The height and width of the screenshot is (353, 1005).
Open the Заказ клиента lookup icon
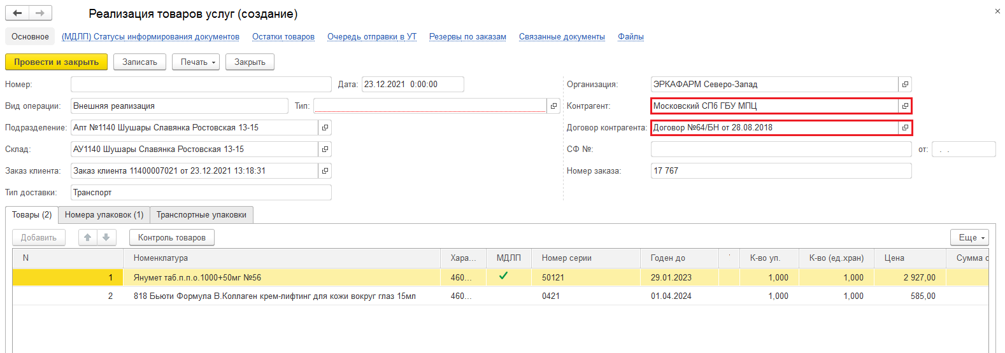325,171
